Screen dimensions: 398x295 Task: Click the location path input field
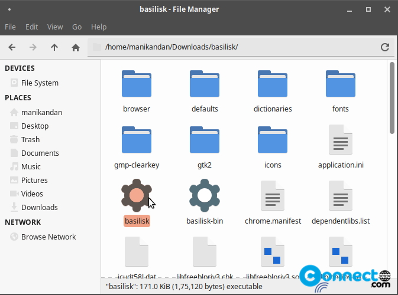point(241,47)
